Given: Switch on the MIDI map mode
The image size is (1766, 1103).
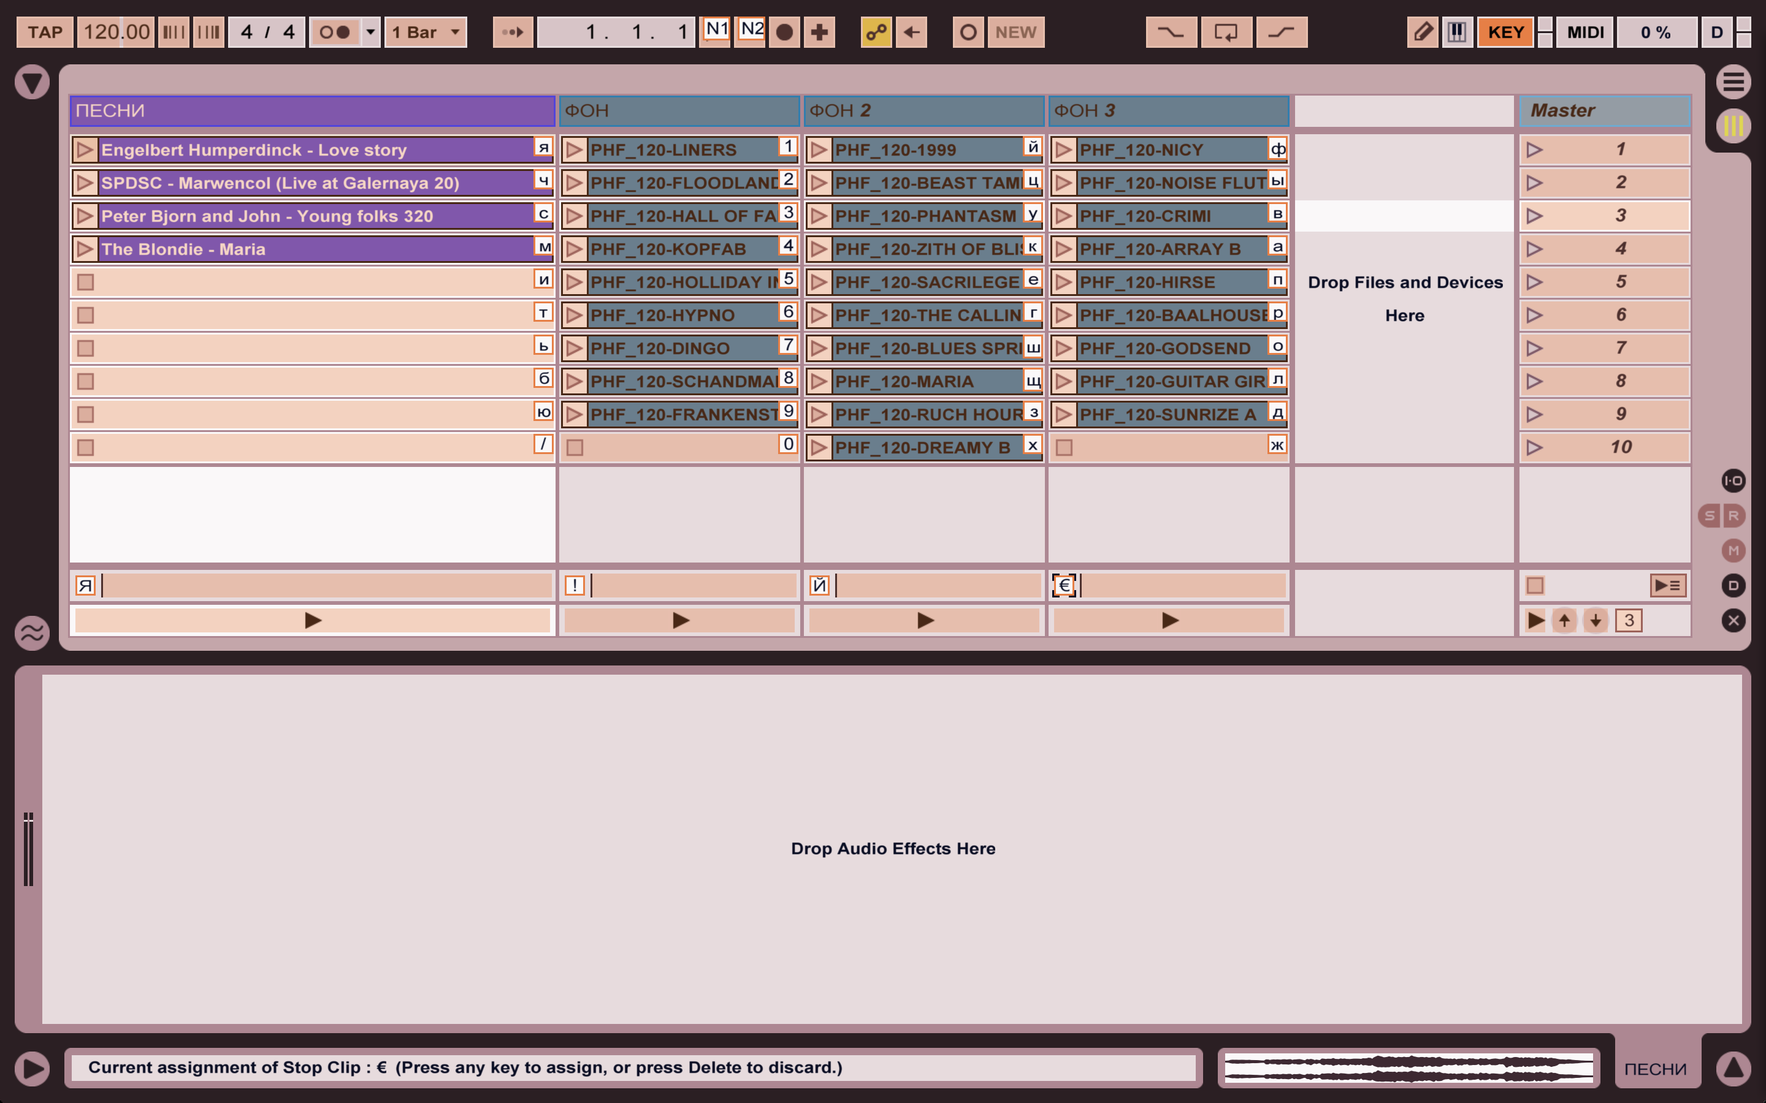Looking at the screenshot, I should 1584,32.
